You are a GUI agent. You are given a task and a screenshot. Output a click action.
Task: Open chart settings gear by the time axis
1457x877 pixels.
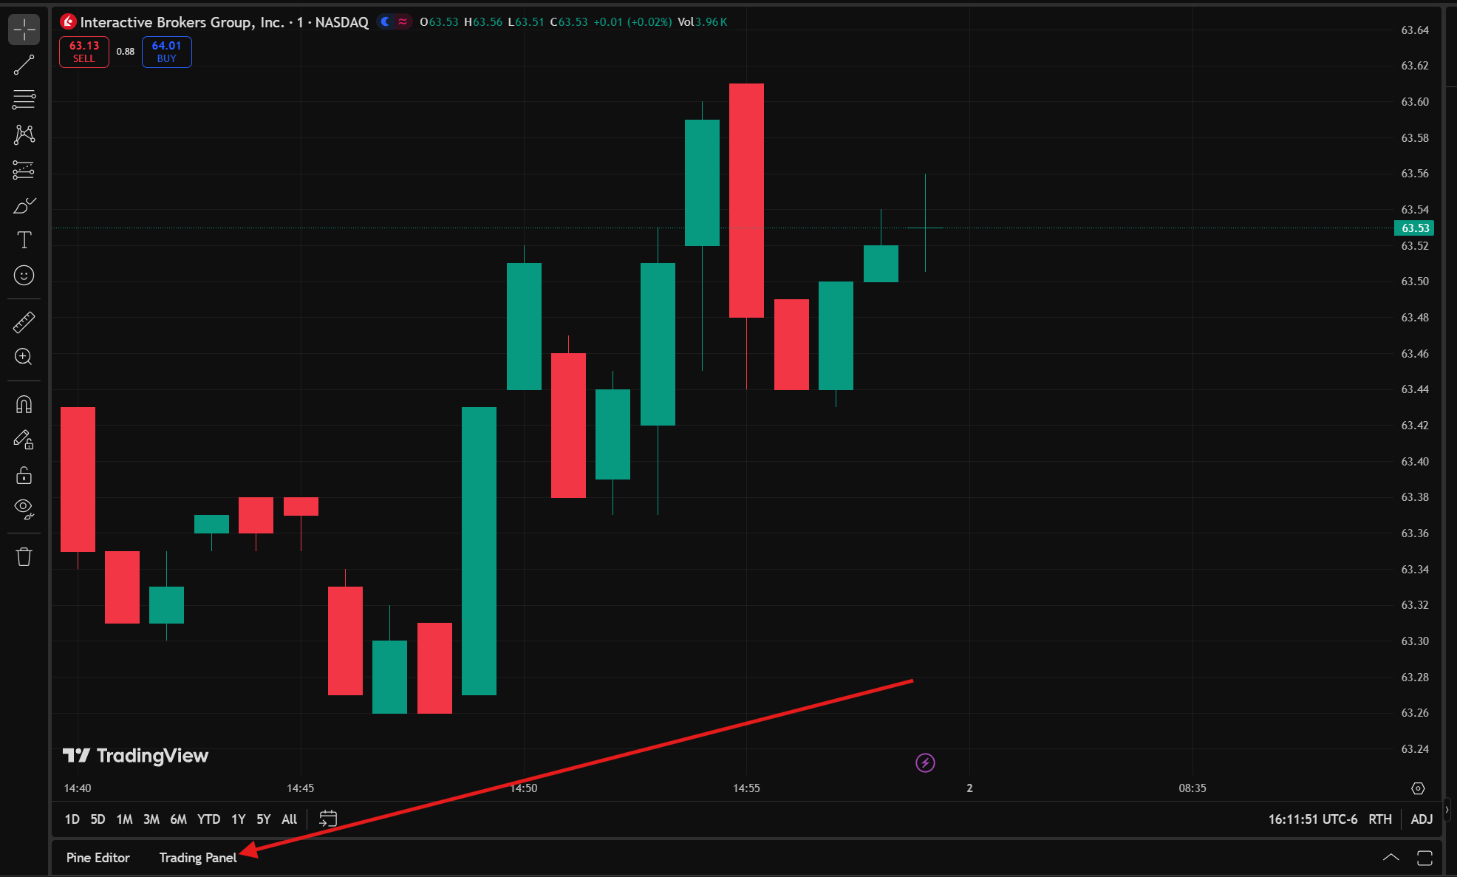(x=1418, y=788)
